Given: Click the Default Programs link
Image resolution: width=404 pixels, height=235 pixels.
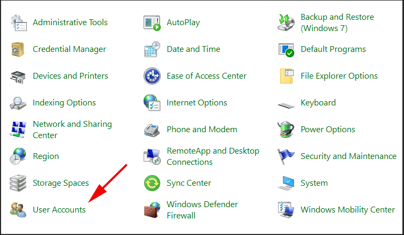Looking at the screenshot, I should coord(333,49).
